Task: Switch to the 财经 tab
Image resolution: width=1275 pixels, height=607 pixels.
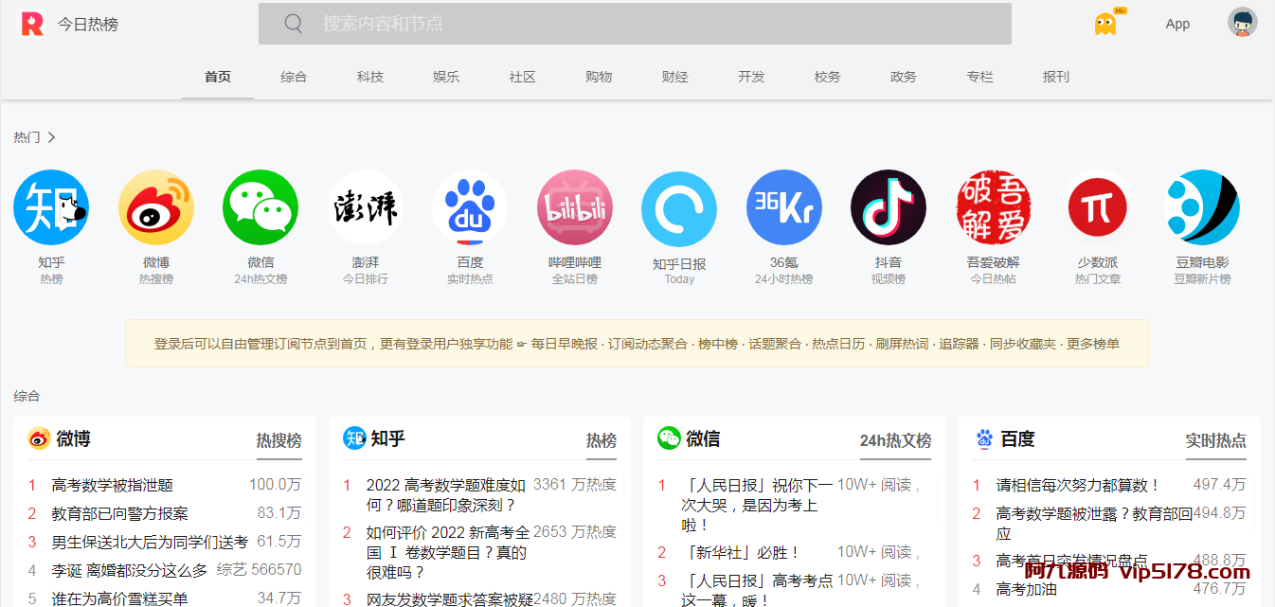Action: point(675,77)
